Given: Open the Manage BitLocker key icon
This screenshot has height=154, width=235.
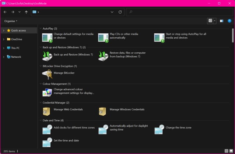Looking at the screenshot, I should [47, 74].
